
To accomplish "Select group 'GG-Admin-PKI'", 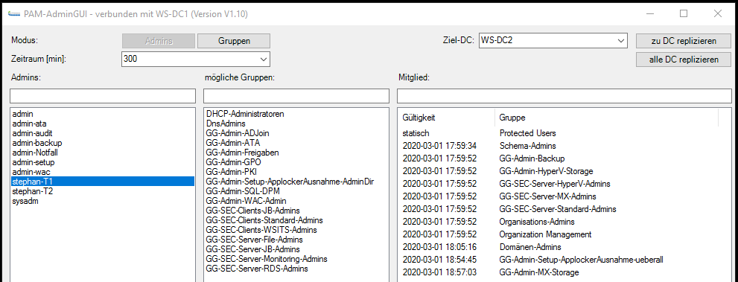I will click(296, 172).
